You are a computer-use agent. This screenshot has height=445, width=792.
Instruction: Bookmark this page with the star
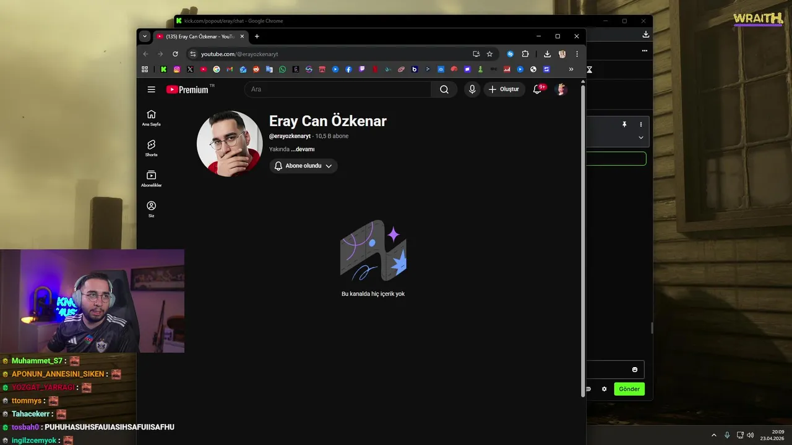pyautogui.click(x=489, y=54)
